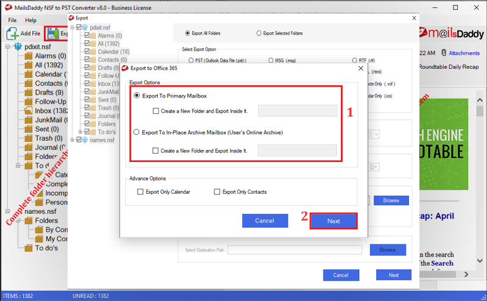Click the By Con folder icon under names.nsf

coord(39,230)
